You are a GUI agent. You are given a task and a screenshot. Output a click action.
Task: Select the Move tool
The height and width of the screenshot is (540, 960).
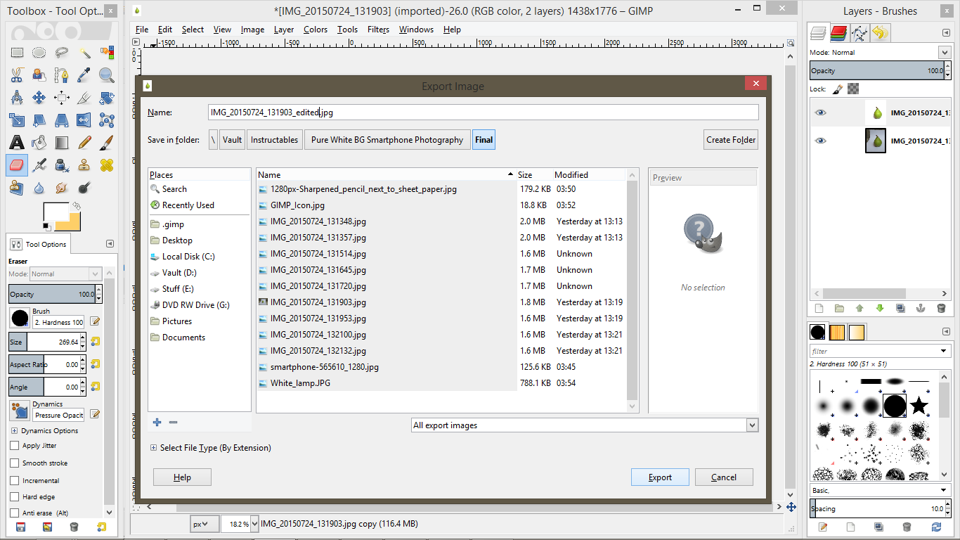[39, 98]
